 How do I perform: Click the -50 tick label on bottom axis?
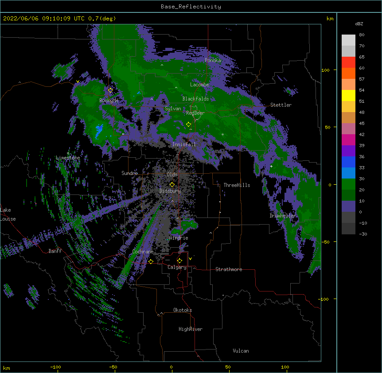[x=113, y=367]
